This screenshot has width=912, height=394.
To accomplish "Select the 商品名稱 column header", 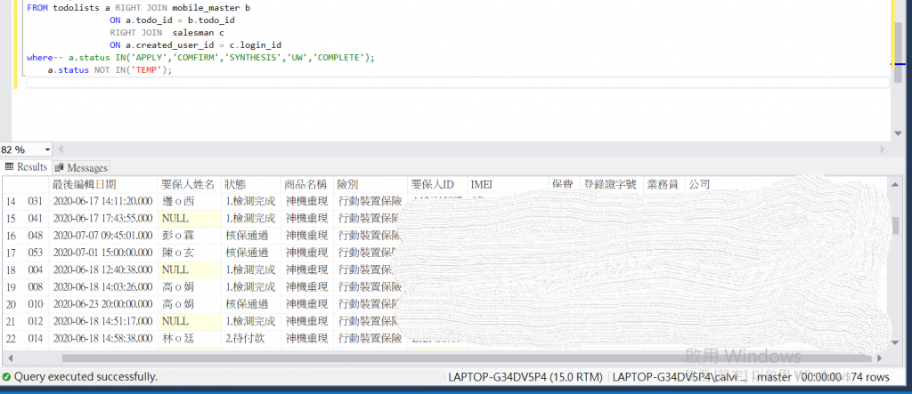I will 307,185.
